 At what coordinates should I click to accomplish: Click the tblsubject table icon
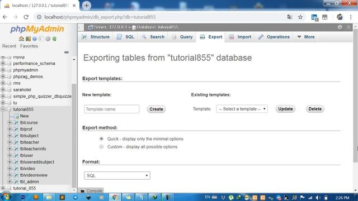[16, 136]
